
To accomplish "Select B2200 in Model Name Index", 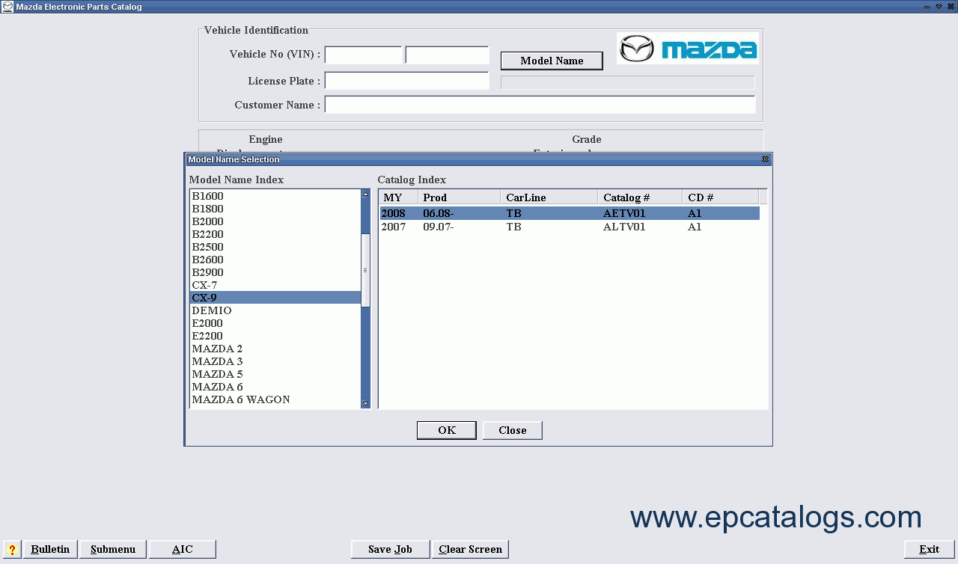I will [275, 234].
